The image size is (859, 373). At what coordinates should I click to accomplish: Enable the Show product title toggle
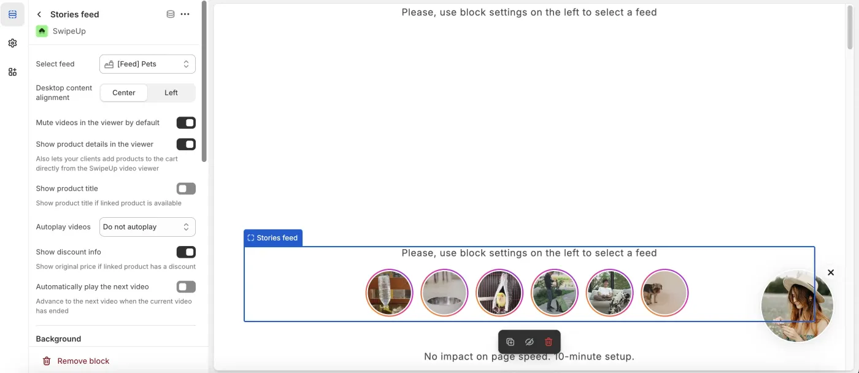pos(186,188)
